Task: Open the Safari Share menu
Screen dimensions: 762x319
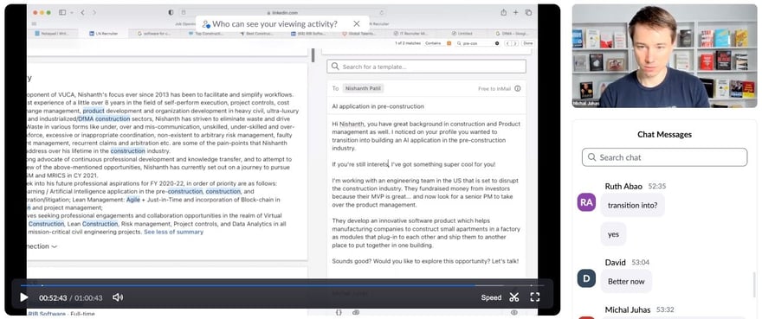Action: pyautogui.click(x=503, y=12)
